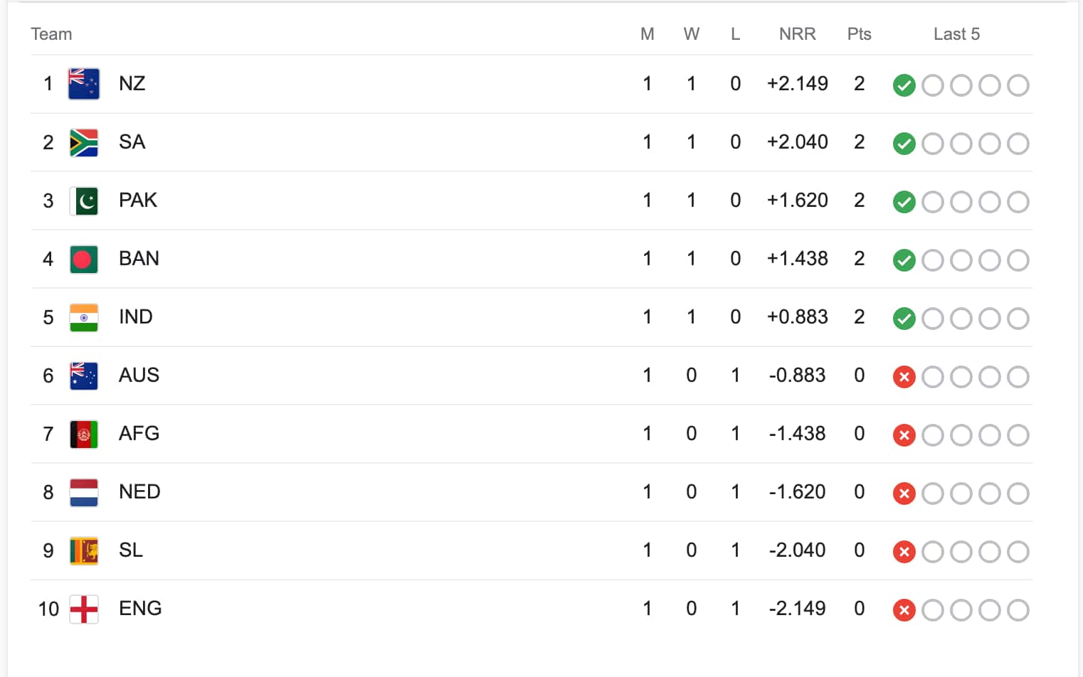The image size is (1083, 677).
Task: Click the England flag icon
Action: pyautogui.click(x=84, y=609)
